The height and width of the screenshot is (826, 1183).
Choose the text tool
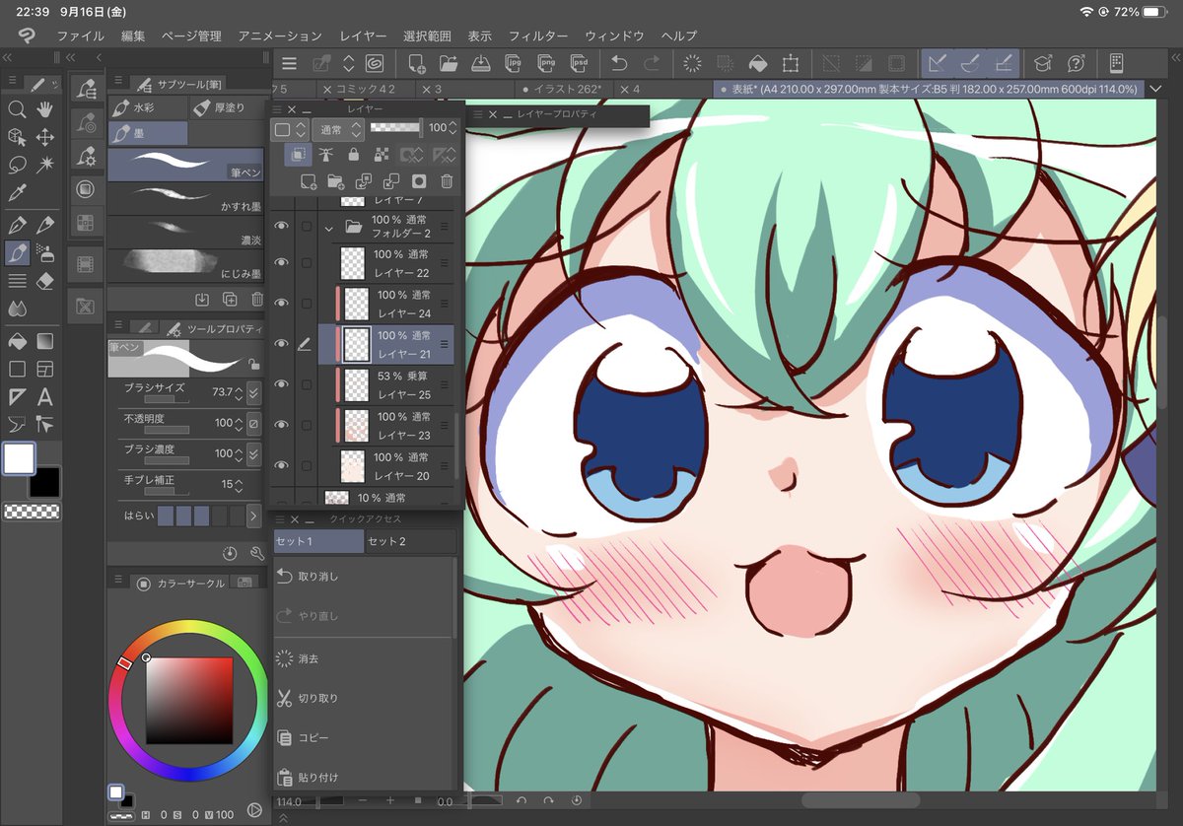click(x=44, y=397)
